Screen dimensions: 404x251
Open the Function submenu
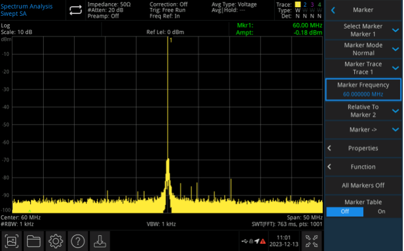click(x=363, y=167)
